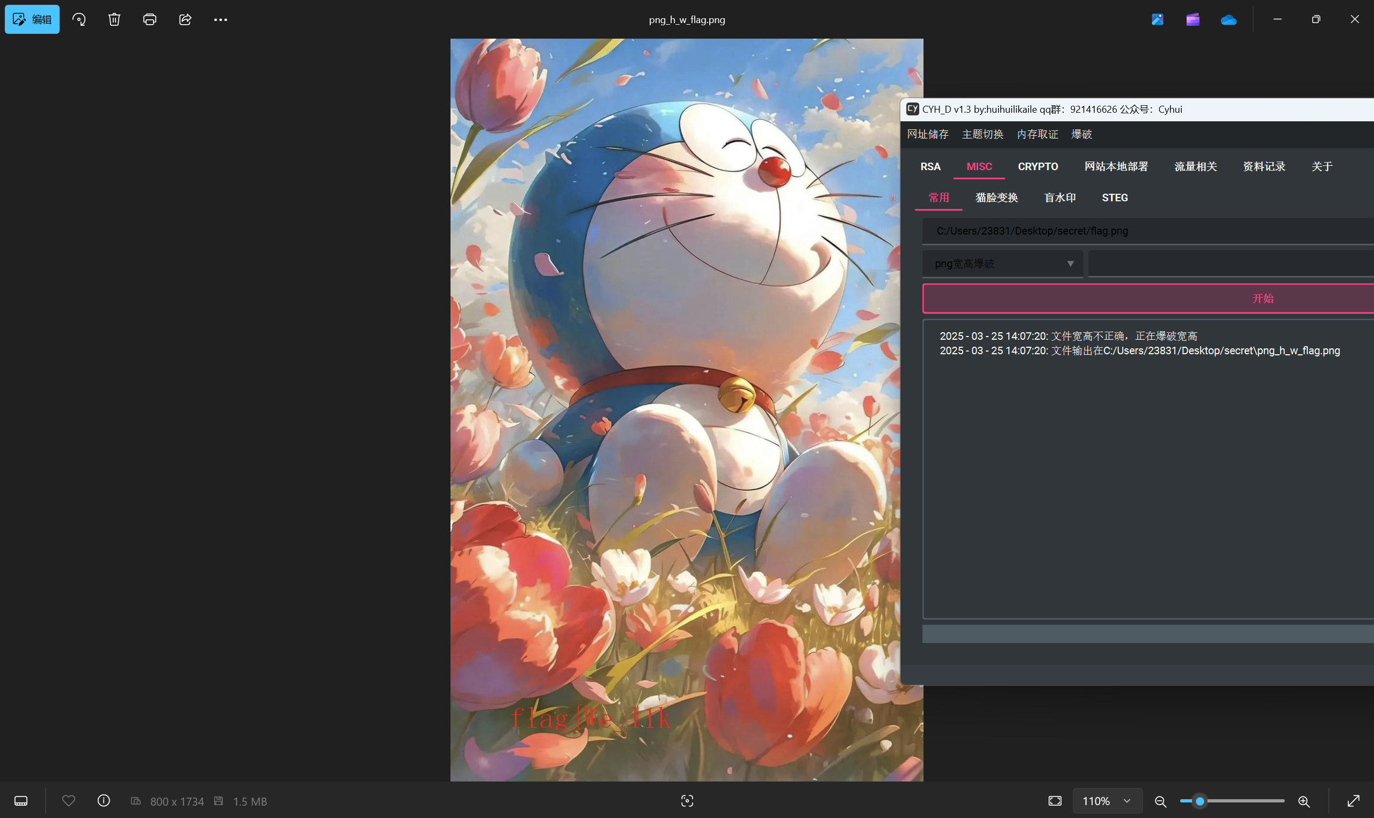This screenshot has height=818, width=1374.
Task: Toggle the filmstrip icon at bottom left
Action: pos(21,801)
